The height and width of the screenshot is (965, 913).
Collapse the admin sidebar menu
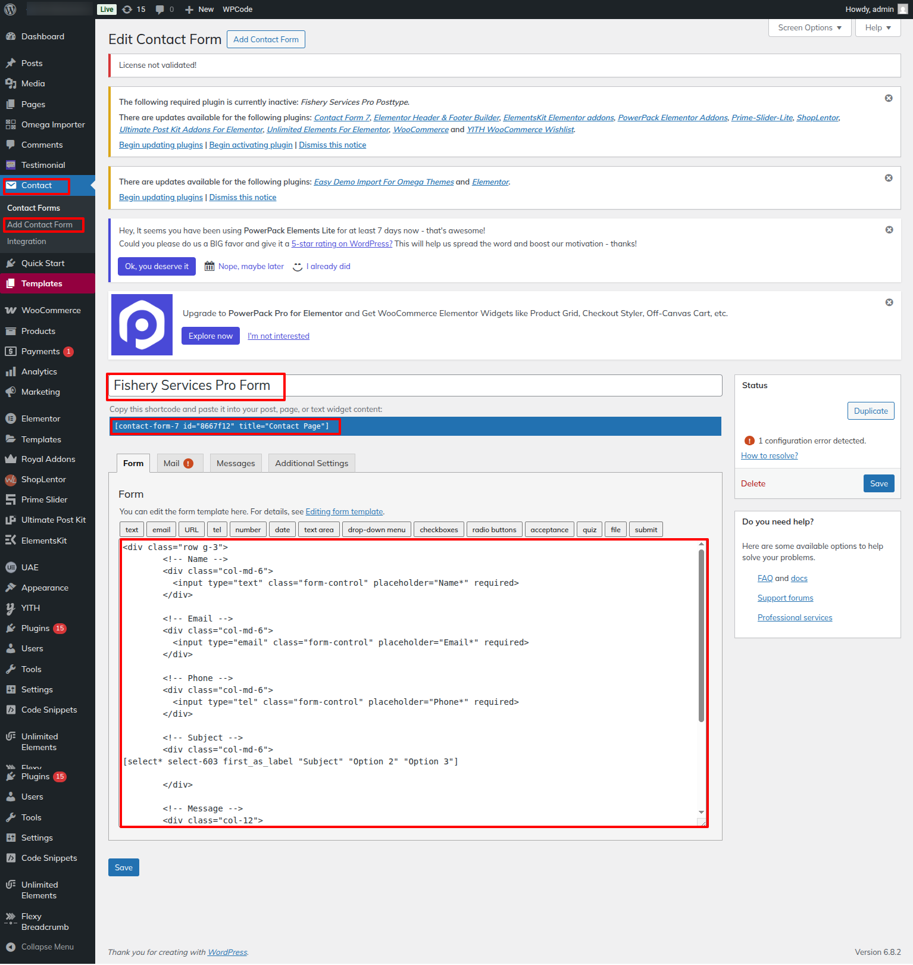tap(47, 947)
